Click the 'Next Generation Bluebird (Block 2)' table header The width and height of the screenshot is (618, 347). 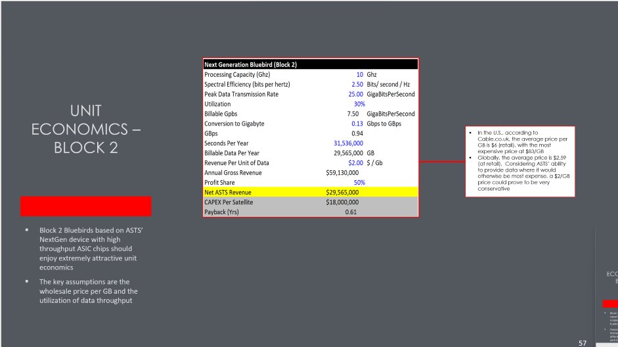(311, 64)
